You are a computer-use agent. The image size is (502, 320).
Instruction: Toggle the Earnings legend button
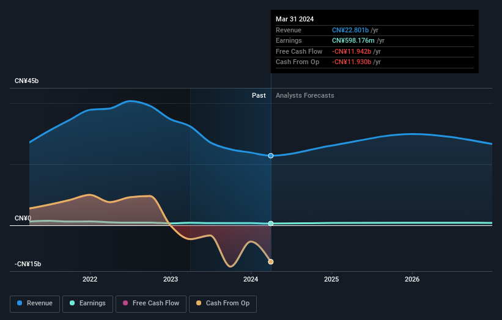click(x=87, y=304)
